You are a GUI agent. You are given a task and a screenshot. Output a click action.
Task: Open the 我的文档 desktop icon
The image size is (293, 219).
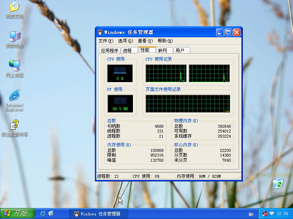click(14, 10)
